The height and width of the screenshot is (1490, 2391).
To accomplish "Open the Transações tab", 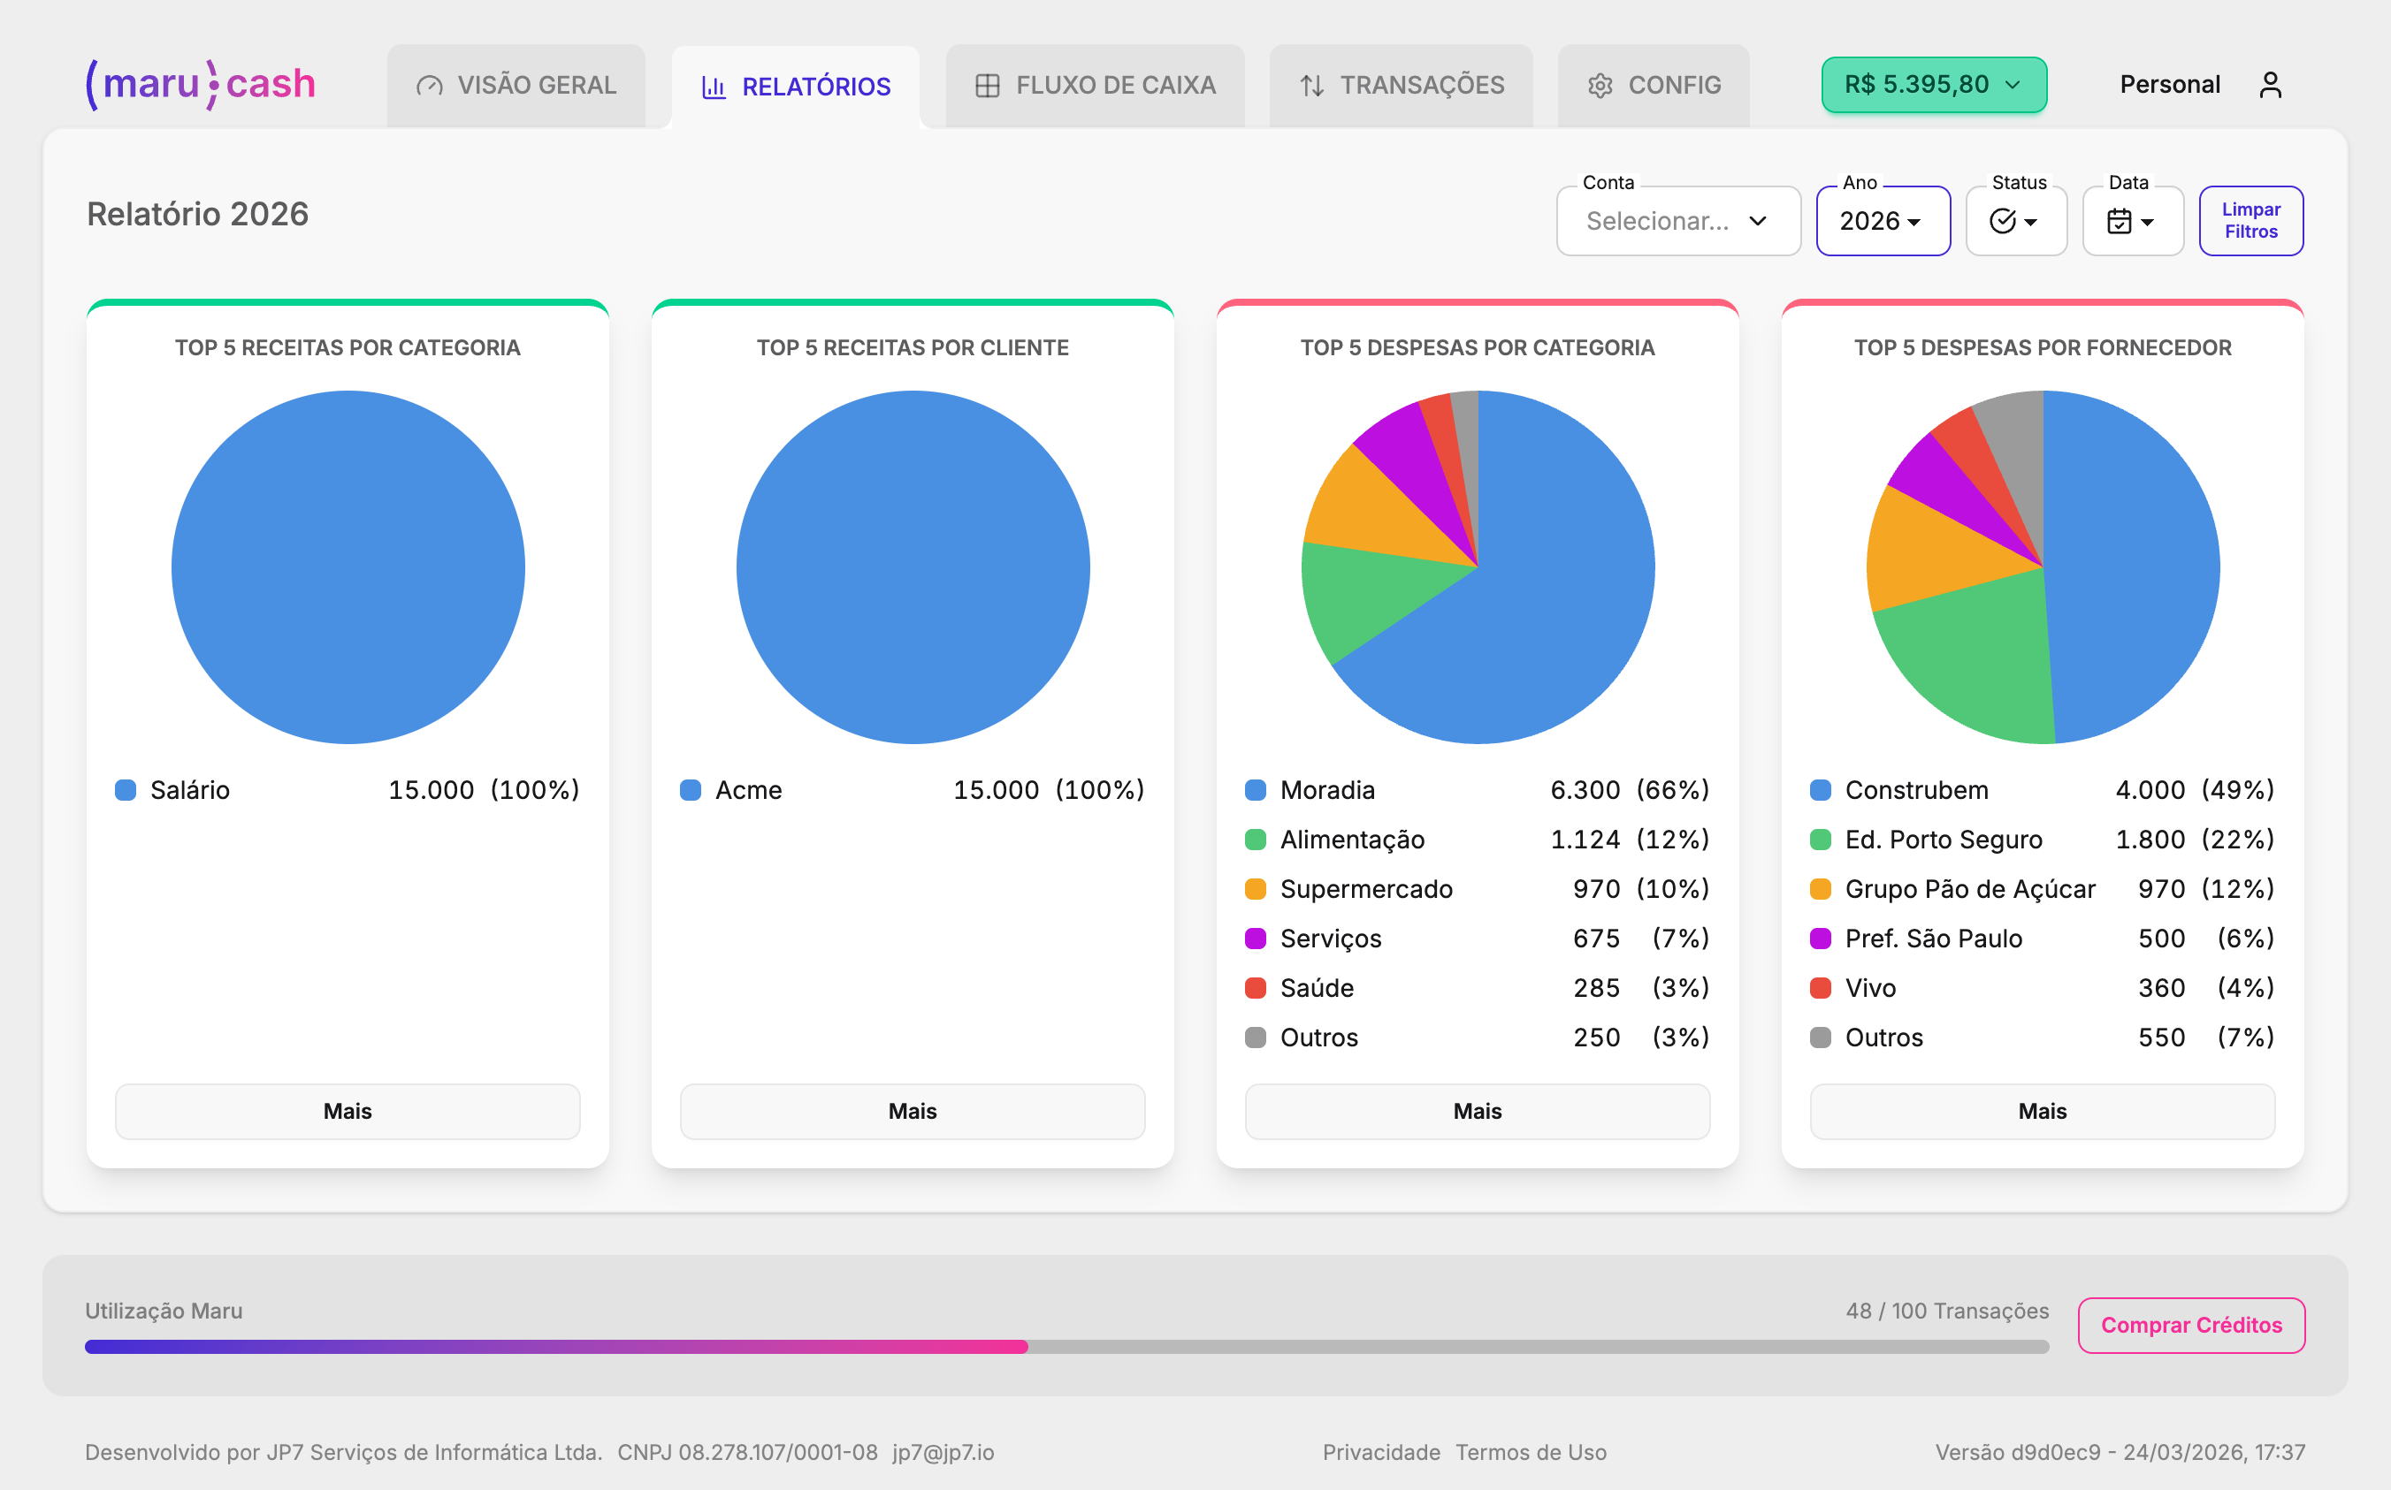I will click(1401, 86).
